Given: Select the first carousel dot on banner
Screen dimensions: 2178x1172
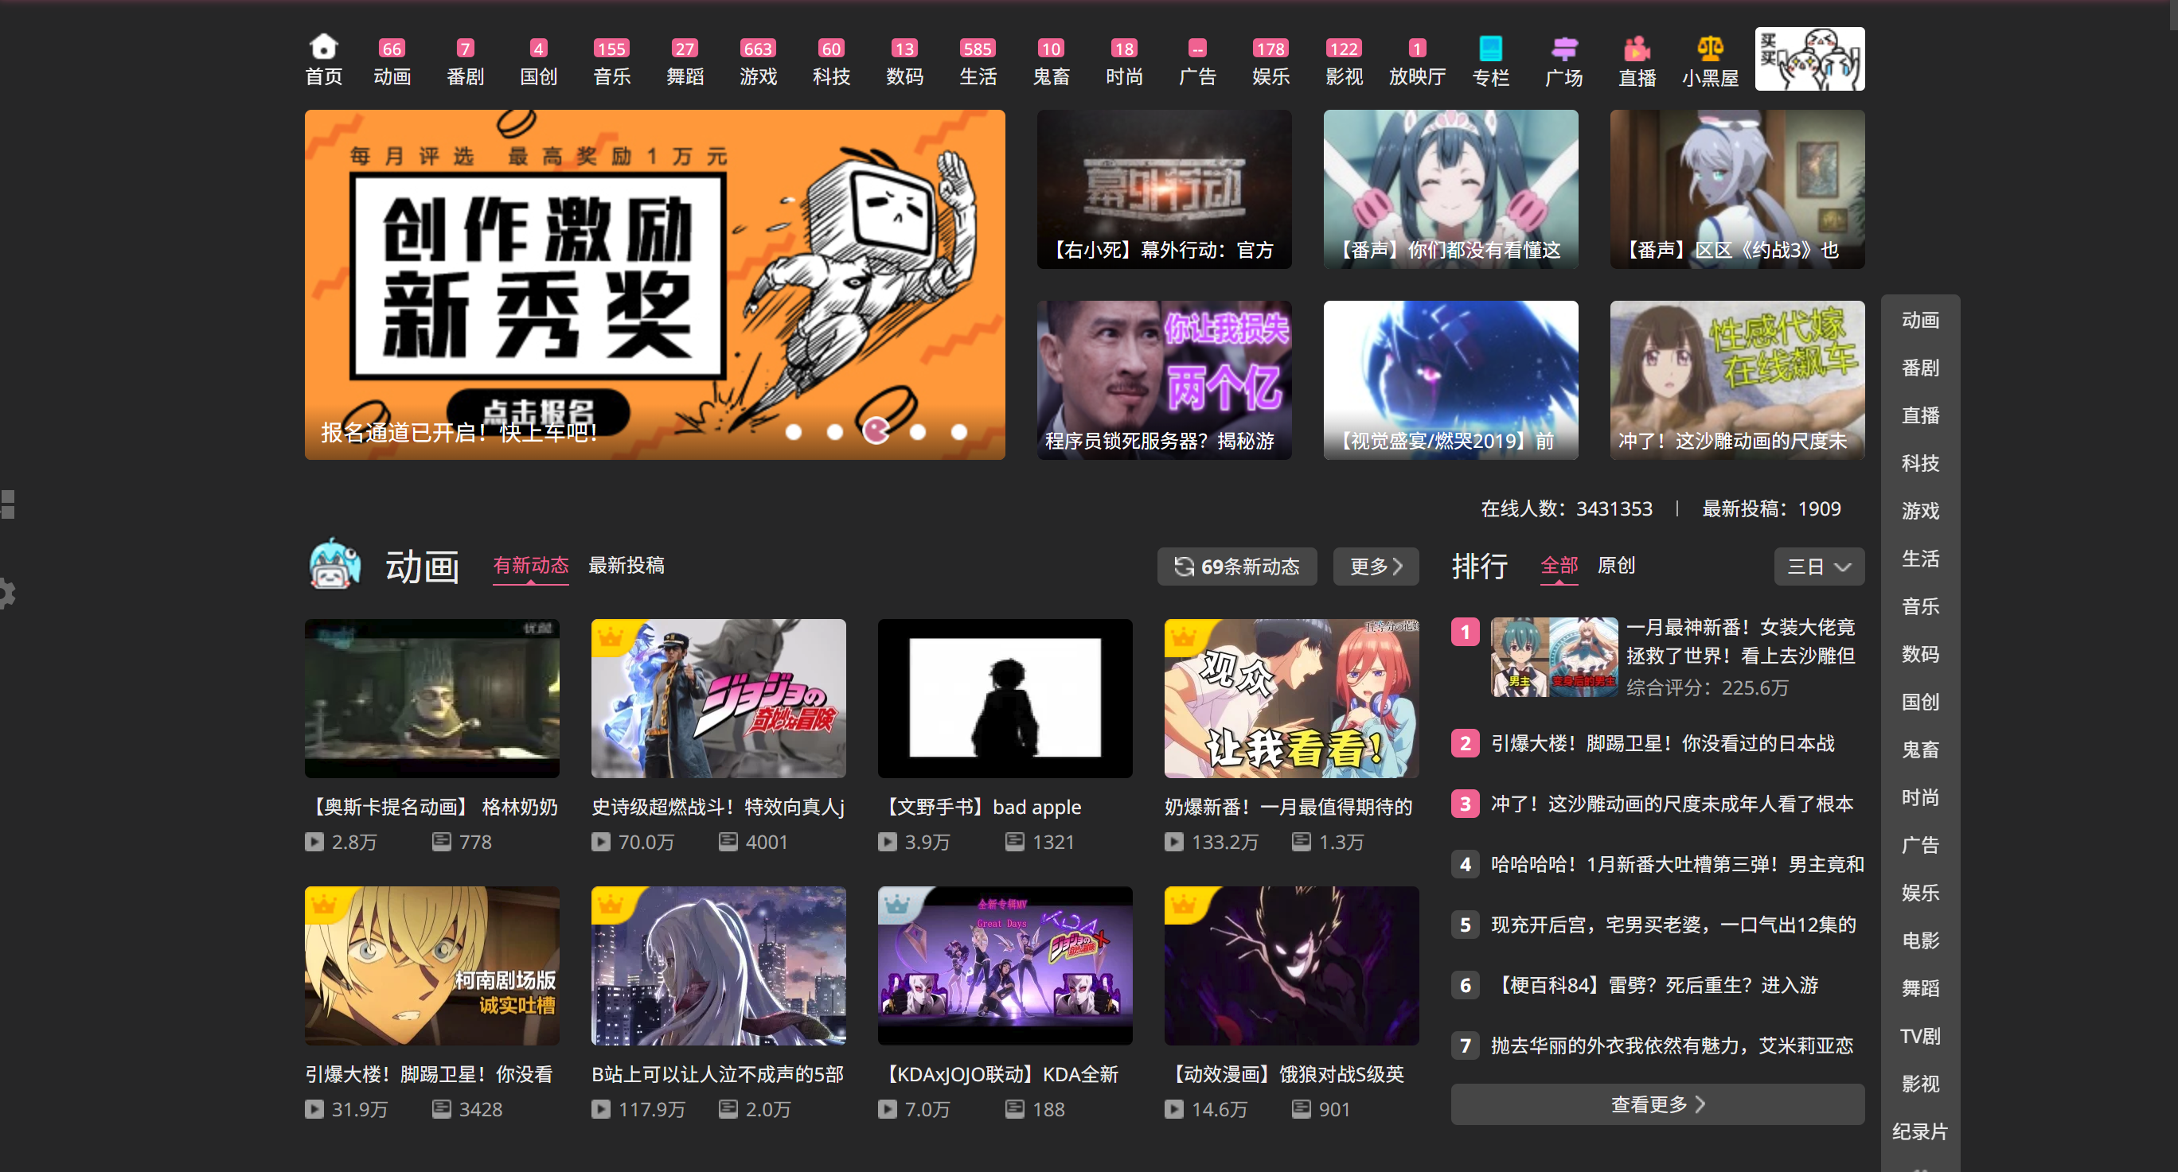Looking at the screenshot, I should [793, 432].
